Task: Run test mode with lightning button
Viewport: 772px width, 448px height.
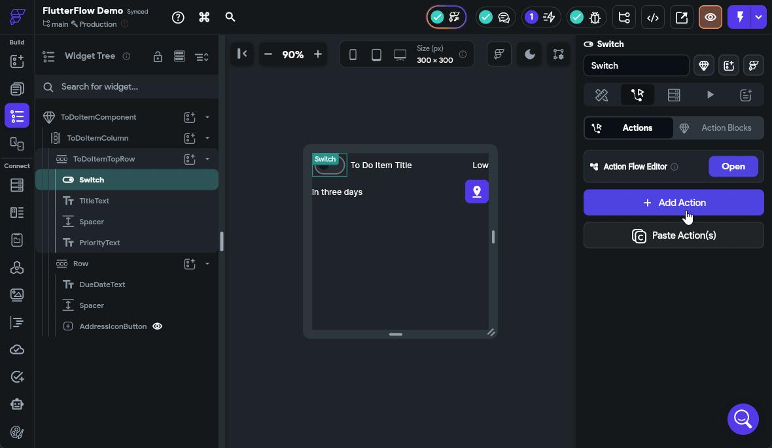Action: coord(739,17)
